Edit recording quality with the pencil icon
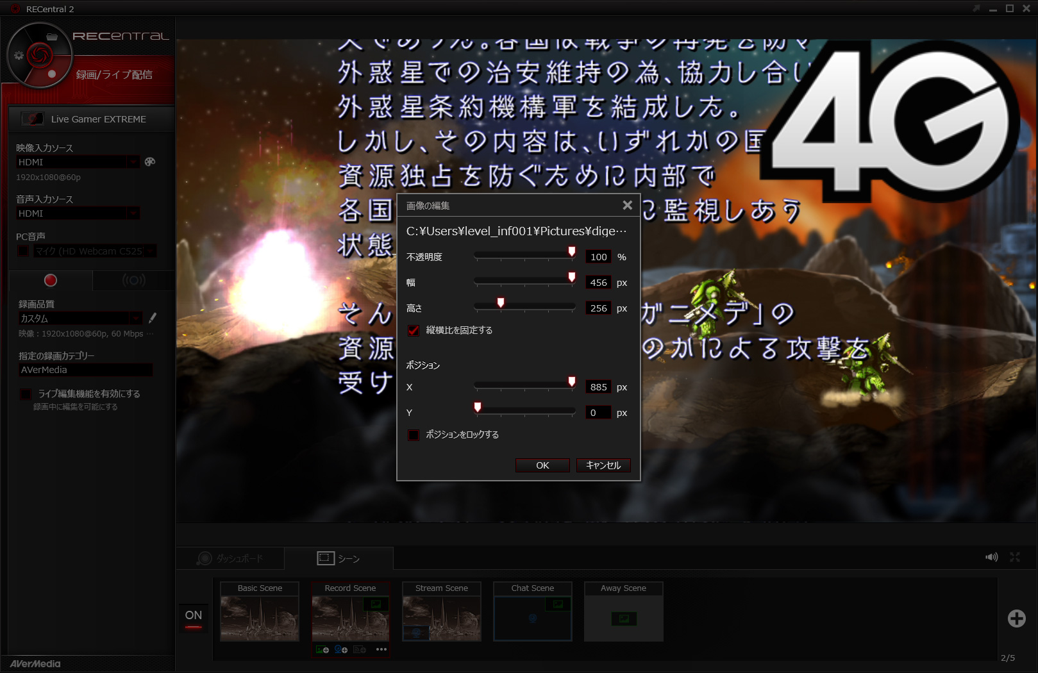 (153, 318)
